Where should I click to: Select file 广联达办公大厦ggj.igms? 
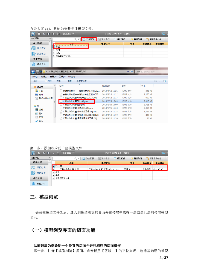(x=106, y=105)
